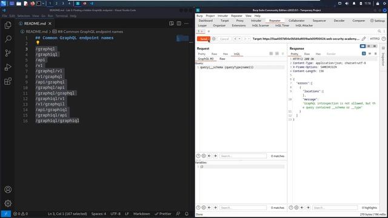Open Repeater tab options kebab menu
Image resolution: width=388 pixels, height=218 pixels.
384,31
